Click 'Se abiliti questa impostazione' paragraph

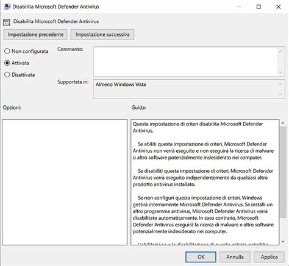point(203,151)
